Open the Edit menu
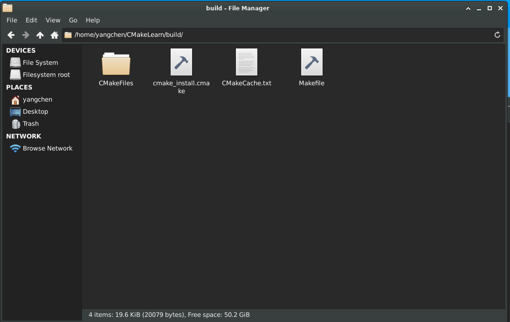Screen dimensions: 510x322 coord(32,20)
